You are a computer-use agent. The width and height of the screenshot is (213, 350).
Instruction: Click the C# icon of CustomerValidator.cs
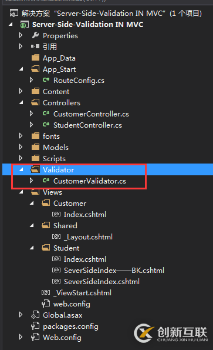46,181
